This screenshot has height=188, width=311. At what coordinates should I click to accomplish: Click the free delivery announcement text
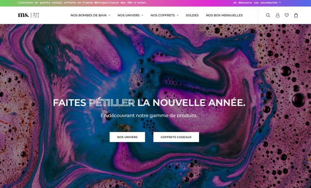click(83, 2)
